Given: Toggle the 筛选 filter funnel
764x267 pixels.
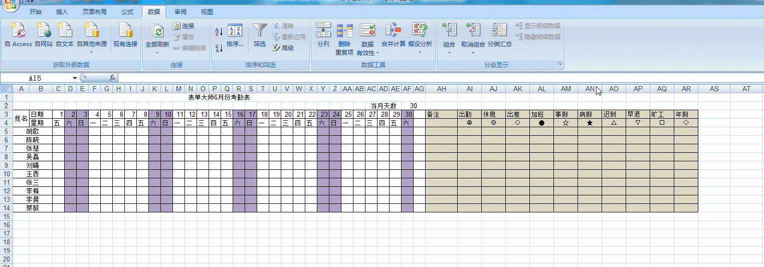Looking at the screenshot, I should 260,35.
